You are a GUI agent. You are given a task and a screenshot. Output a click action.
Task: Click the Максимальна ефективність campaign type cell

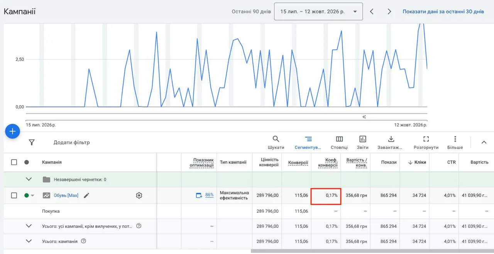[234, 195]
